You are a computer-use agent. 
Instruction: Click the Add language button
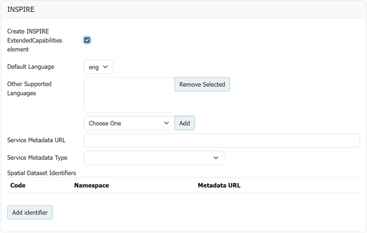point(185,123)
